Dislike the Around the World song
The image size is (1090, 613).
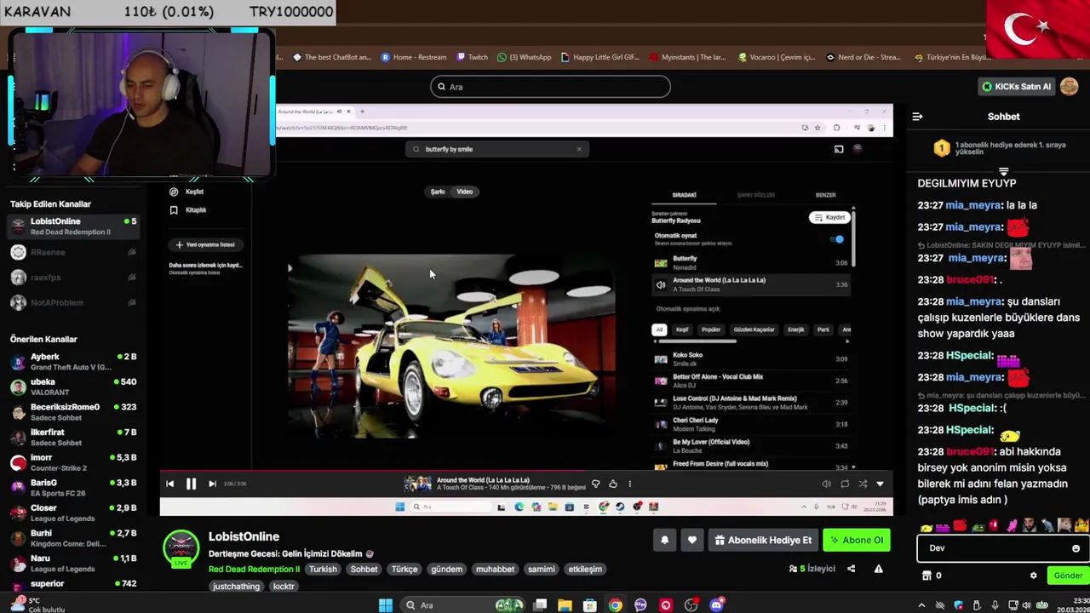595,484
